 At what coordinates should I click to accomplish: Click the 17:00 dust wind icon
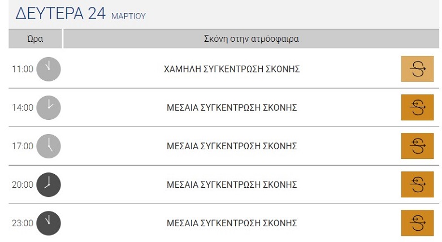(417, 146)
